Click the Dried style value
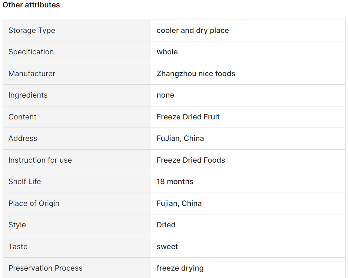The height and width of the screenshot is (278, 348). [166, 225]
